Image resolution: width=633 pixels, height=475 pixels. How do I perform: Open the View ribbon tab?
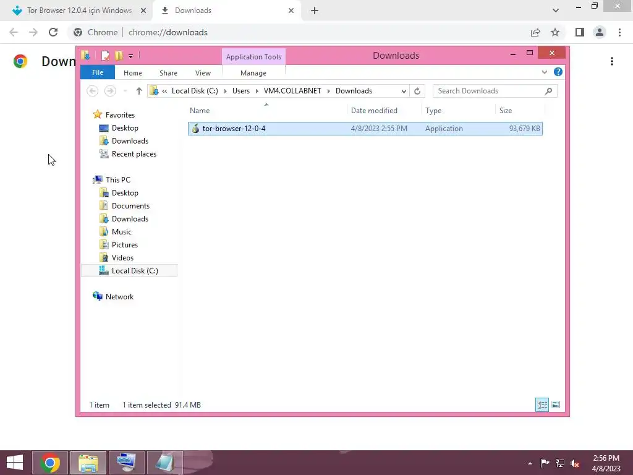point(203,73)
